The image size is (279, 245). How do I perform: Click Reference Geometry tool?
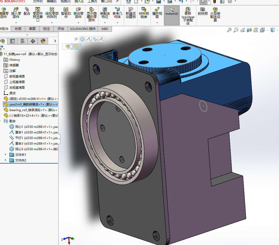[117, 13]
